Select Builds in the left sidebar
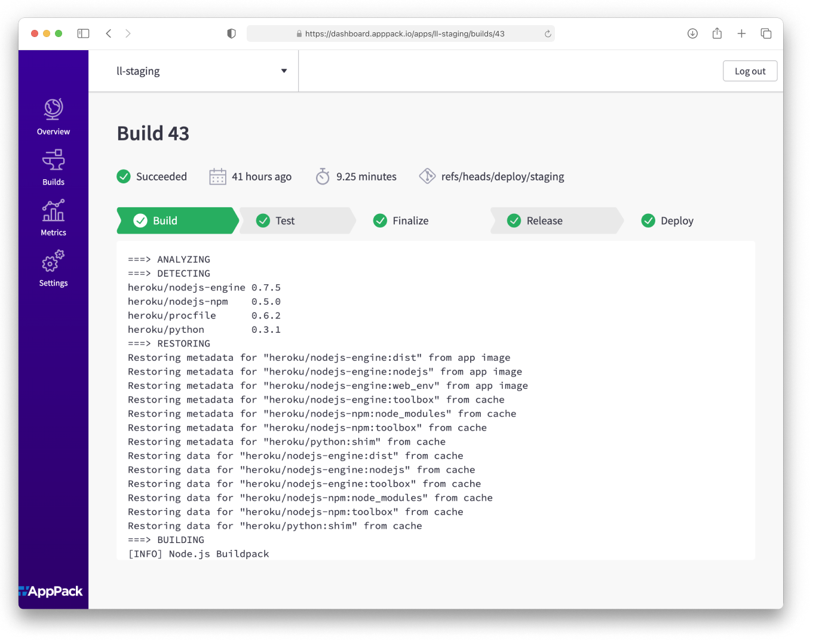 pyautogui.click(x=53, y=167)
